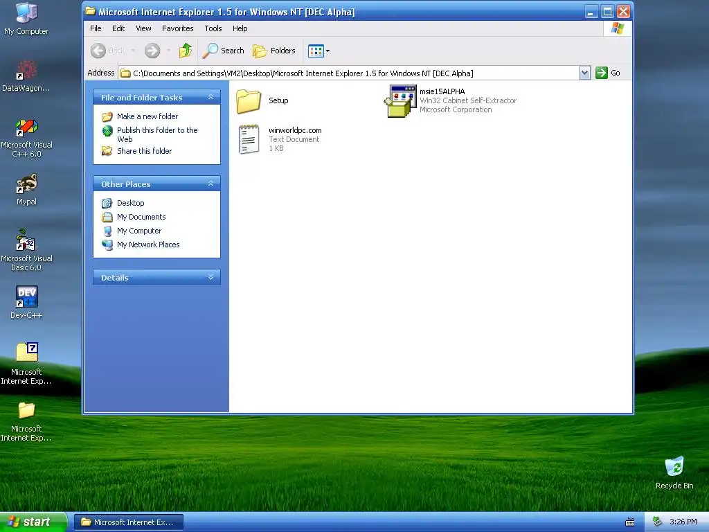Click the Search magnifier toolbar button
Screen dimensions: 709x532
coord(223,51)
